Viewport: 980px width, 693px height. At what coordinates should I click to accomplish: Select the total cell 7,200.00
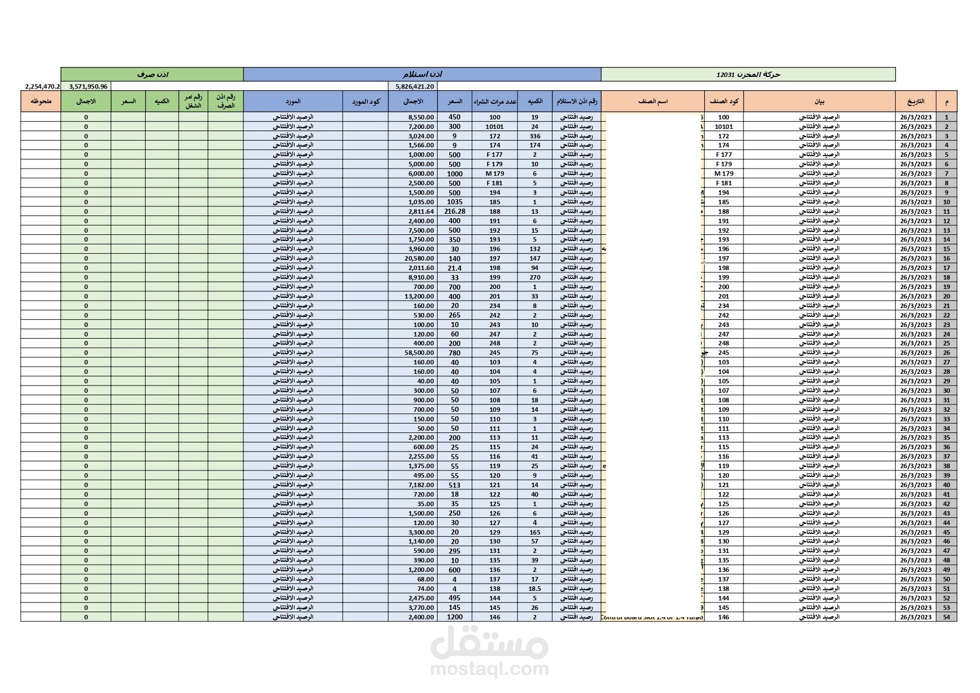tap(413, 127)
